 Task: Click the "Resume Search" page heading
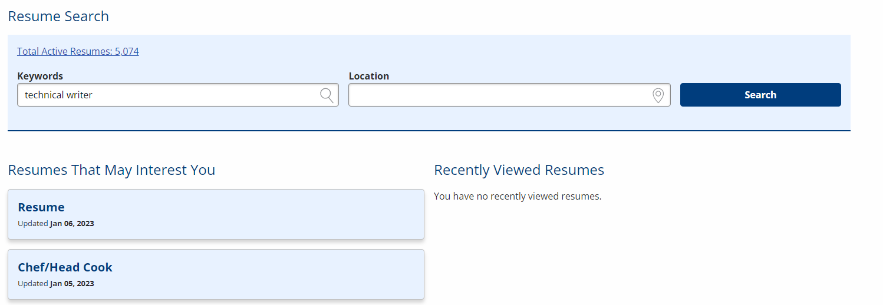click(x=58, y=16)
